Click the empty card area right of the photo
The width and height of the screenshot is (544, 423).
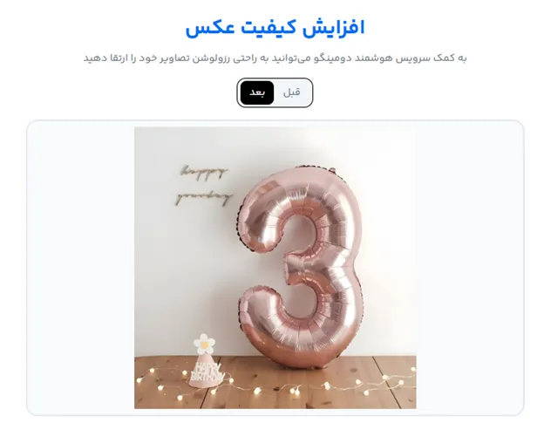point(470,268)
